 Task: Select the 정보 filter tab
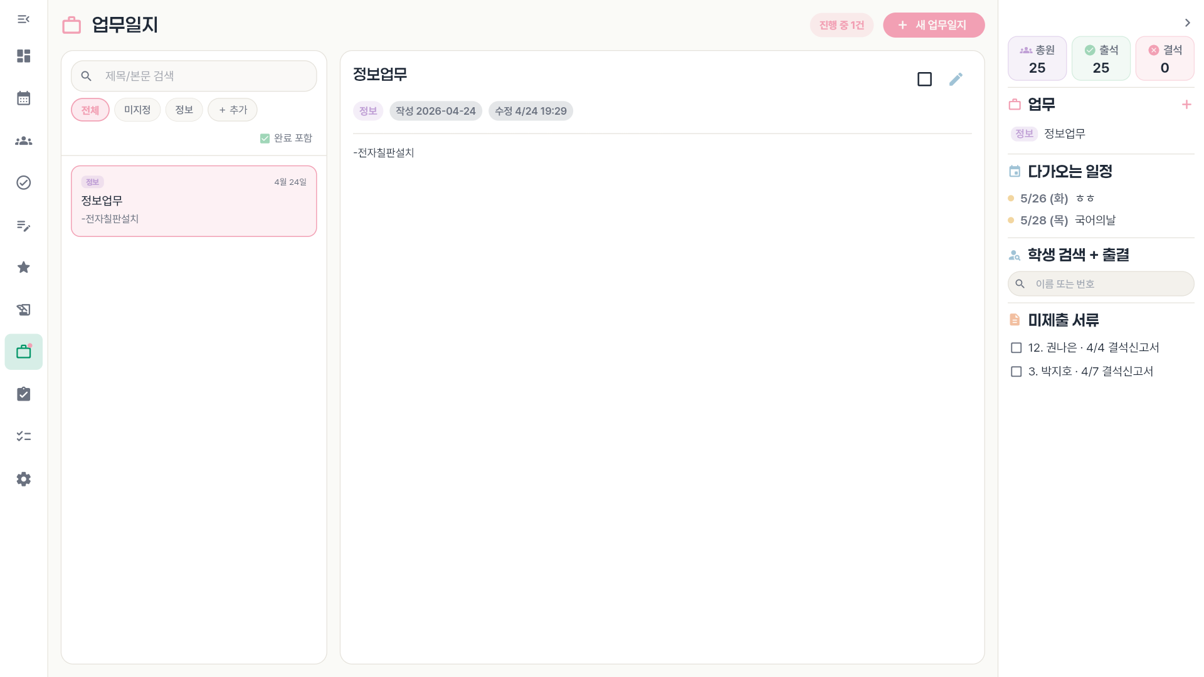[x=184, y=110]
